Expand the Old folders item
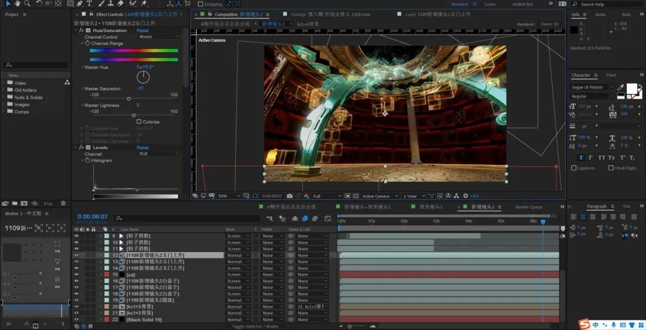646x330 pixels. (4, 90)
